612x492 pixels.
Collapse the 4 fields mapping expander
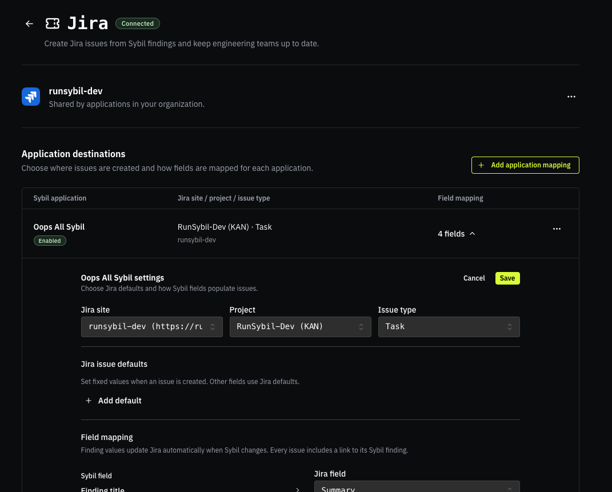[x=456, y=234]
